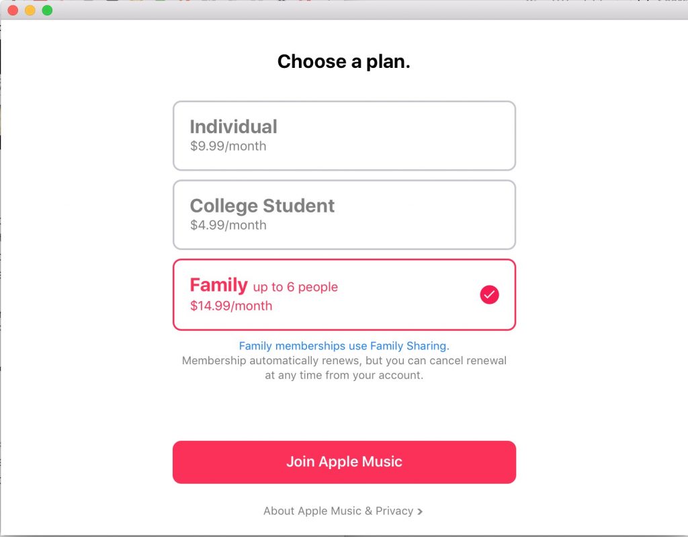Click the $4.99/month student price

pyautogui.click(x=228, y=225)
